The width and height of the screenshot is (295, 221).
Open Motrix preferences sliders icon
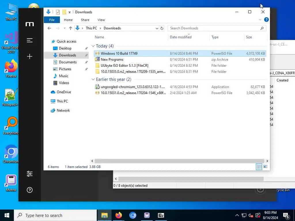30,174
